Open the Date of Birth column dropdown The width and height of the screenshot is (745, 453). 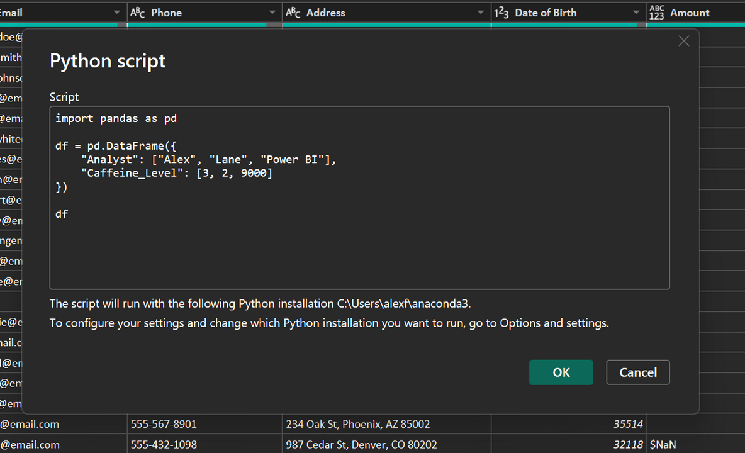636,13
